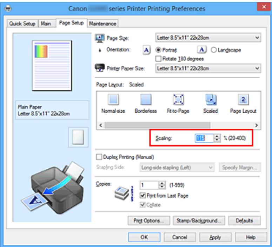Enable Duplex Printing (Manual) checkbox
272x247 pixels.
click(x=99, y=157)
